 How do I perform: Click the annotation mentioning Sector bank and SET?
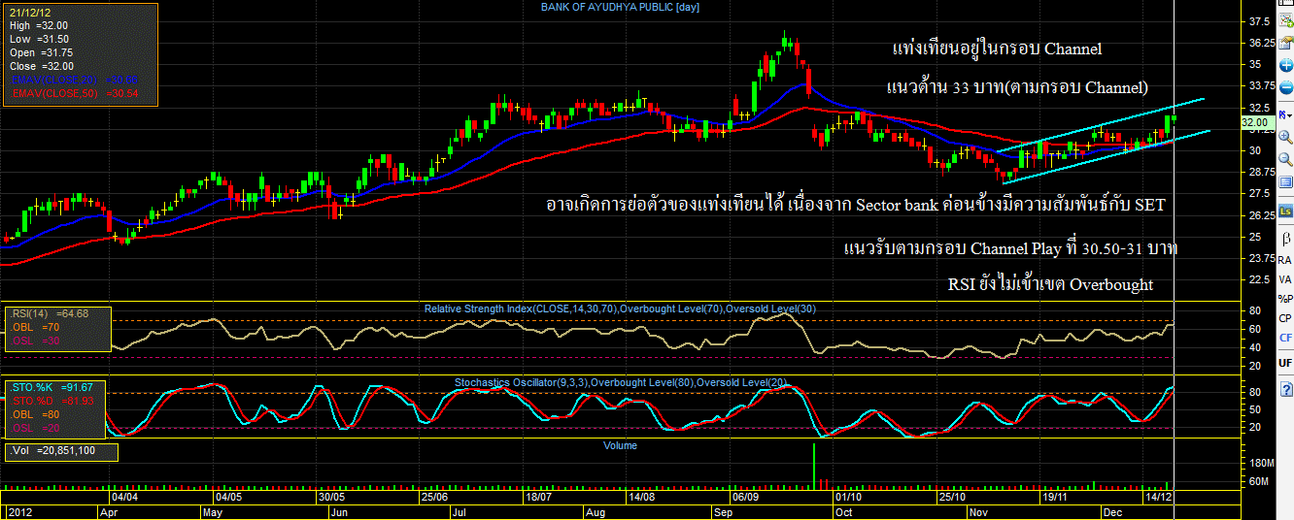tap(855, 205)
